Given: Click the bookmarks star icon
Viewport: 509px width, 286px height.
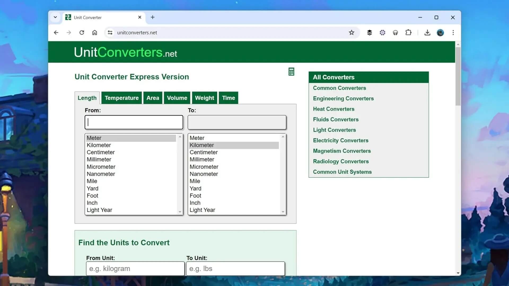Looking at the screenshot, I should coord(352,33).
